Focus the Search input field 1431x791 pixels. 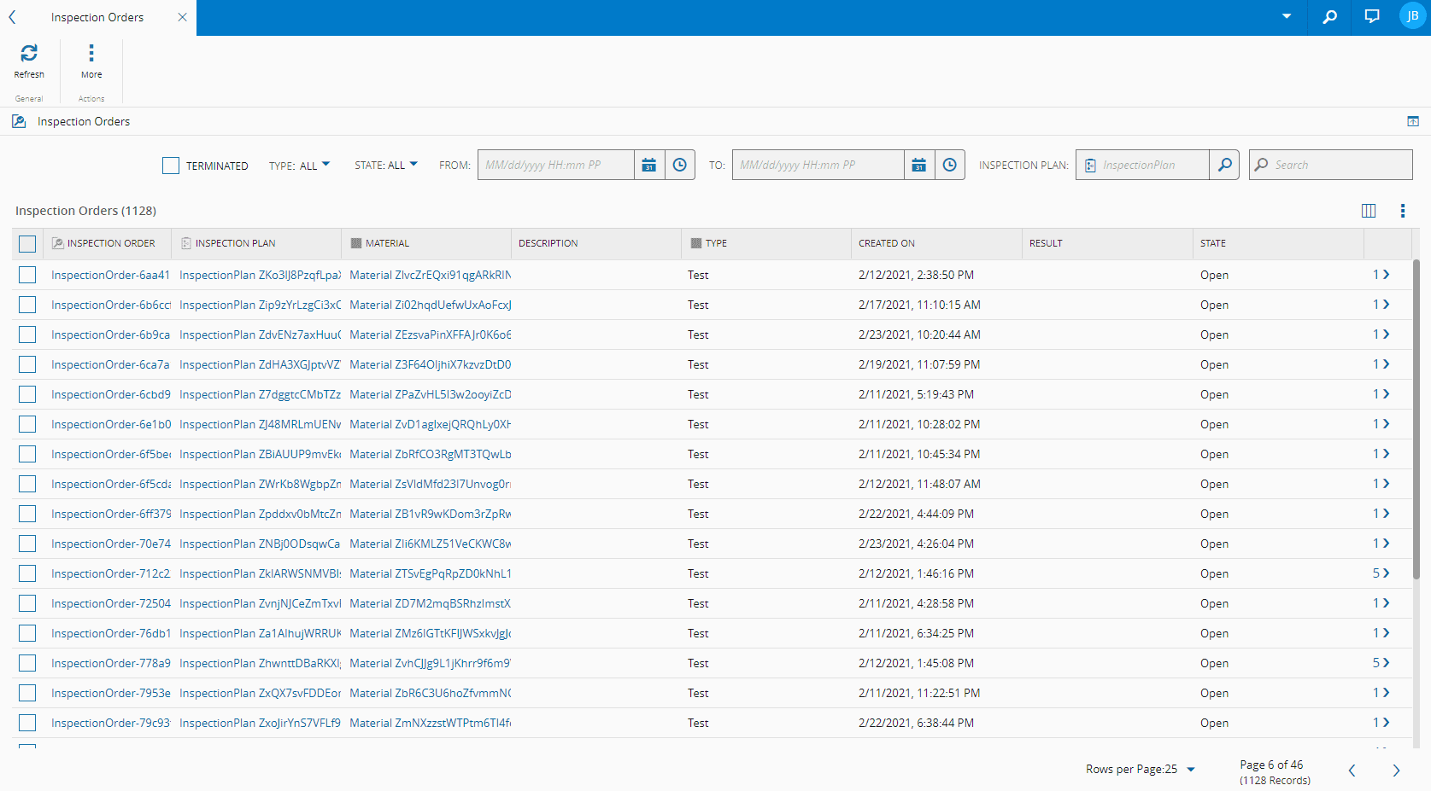[1338, 165]
